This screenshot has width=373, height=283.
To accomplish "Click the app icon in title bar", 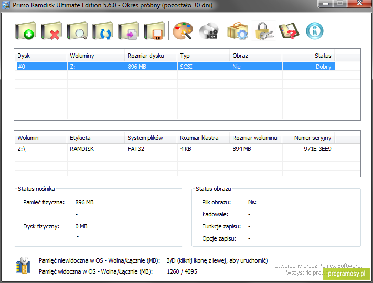I will coord(6,5).
